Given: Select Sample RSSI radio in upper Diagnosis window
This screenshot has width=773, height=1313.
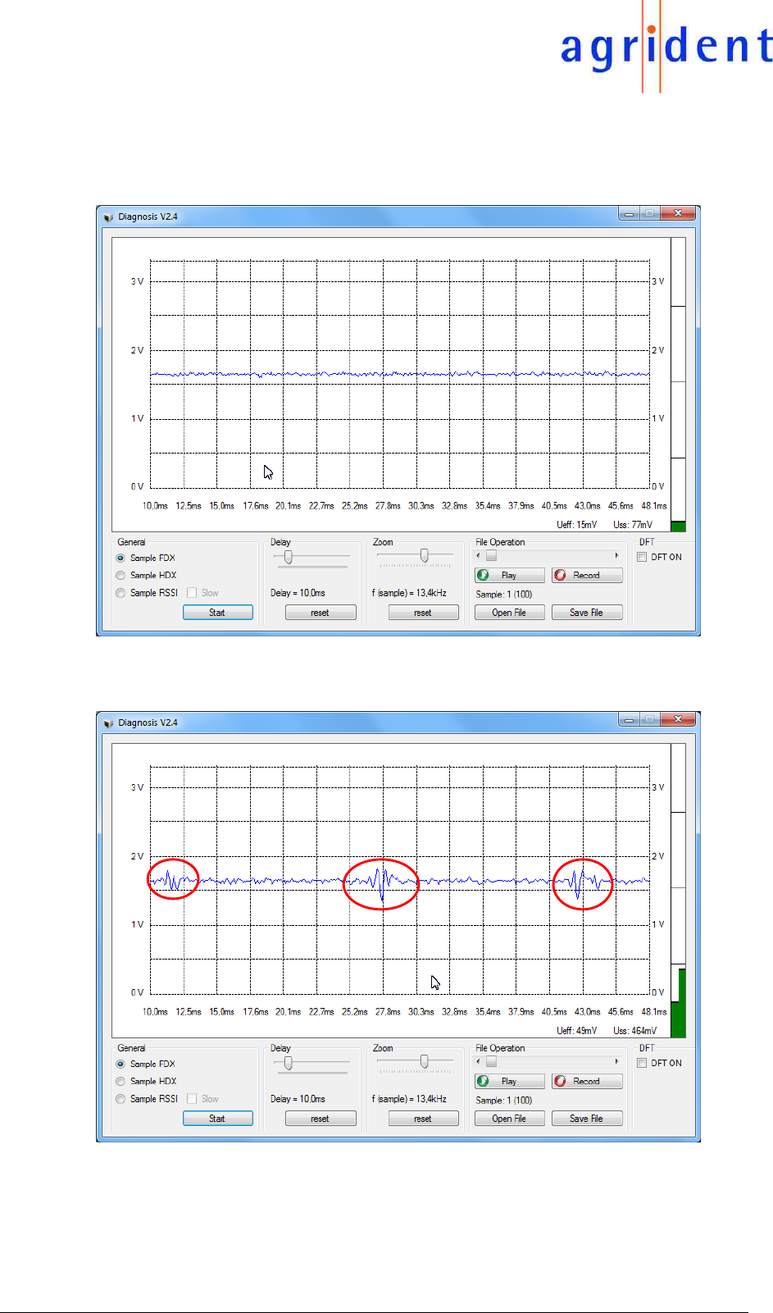Looking at the screenshot, I should (x=120, y=593).
